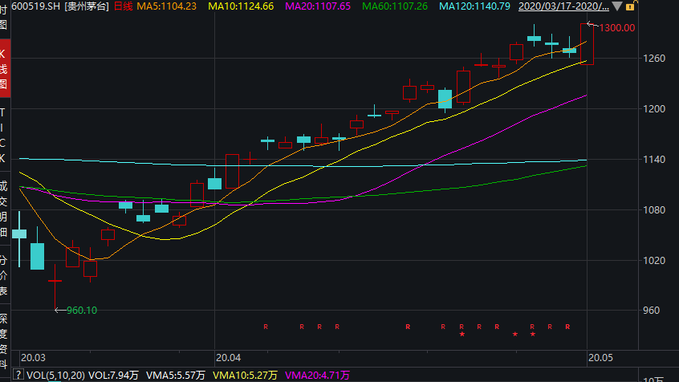The image size is (679, 382).
Task: Select the MA60 moving average label
Action: point(395,6)
